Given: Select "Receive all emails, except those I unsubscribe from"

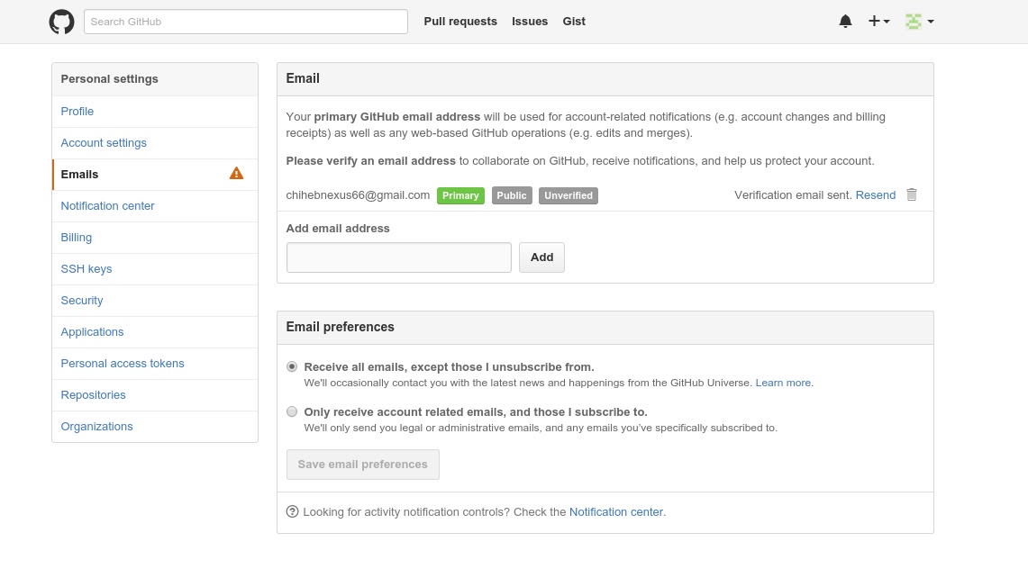Looking at the screenshot, I should click(x=291, y=366).
